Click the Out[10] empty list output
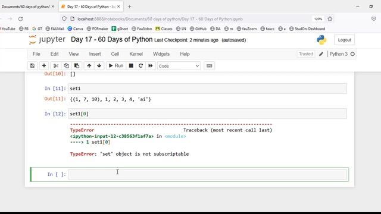 pyautogui.click(x=73, y=74)
